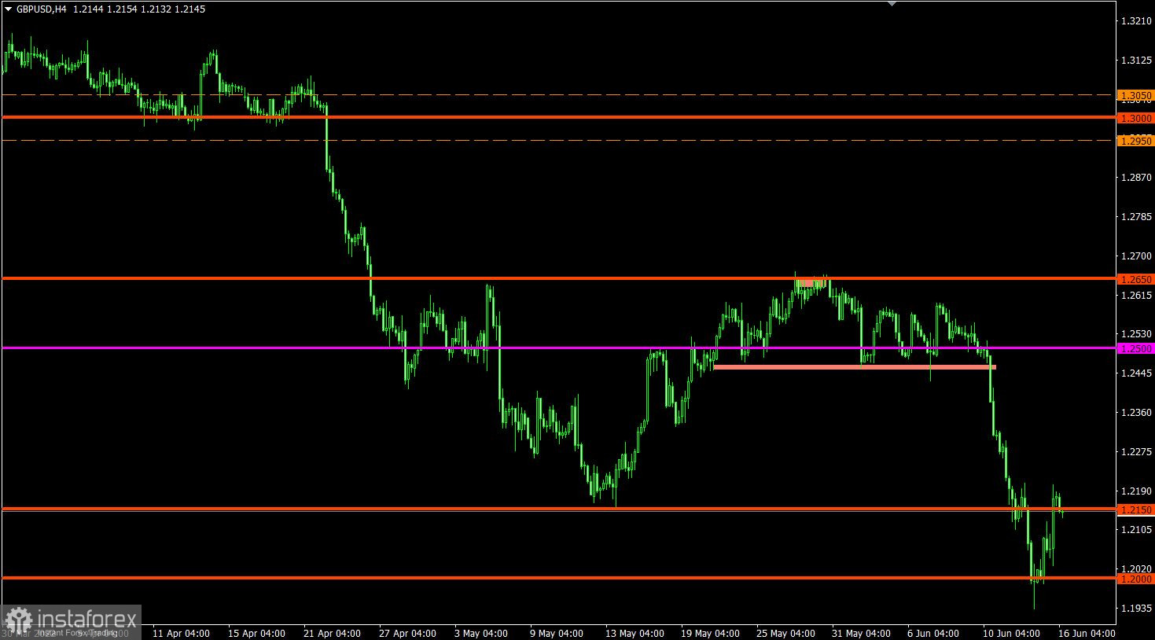Viewport: 1155px width, 640px height.
Task: Select the dashed orange line at 1.3050
Action: point(558,94)
